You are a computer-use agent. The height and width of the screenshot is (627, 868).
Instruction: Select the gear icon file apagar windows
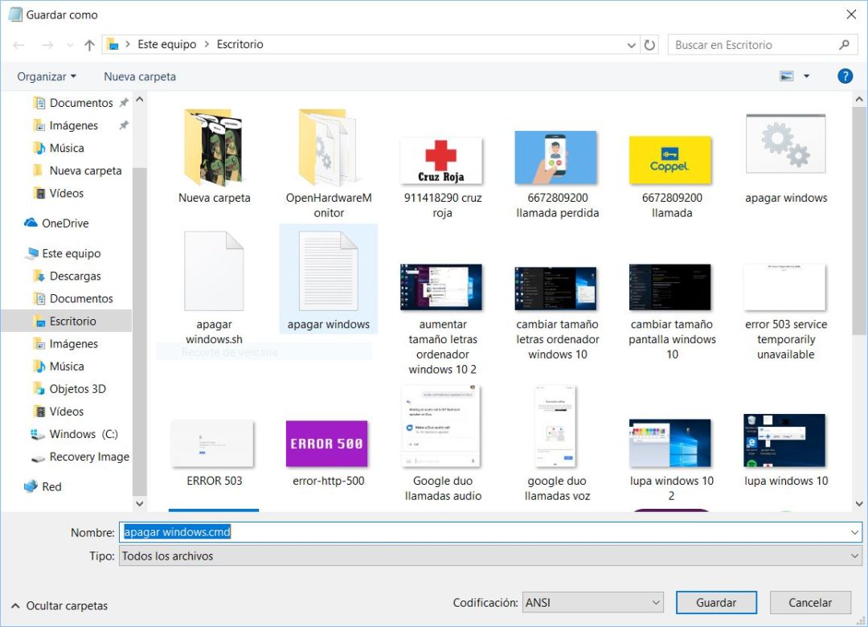point(785,145)
